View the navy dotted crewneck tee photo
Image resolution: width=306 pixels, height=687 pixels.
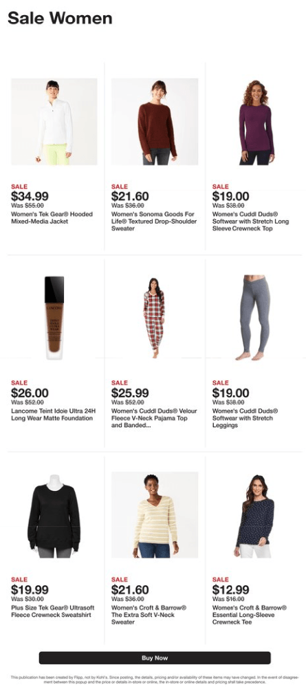pos(255,515)
